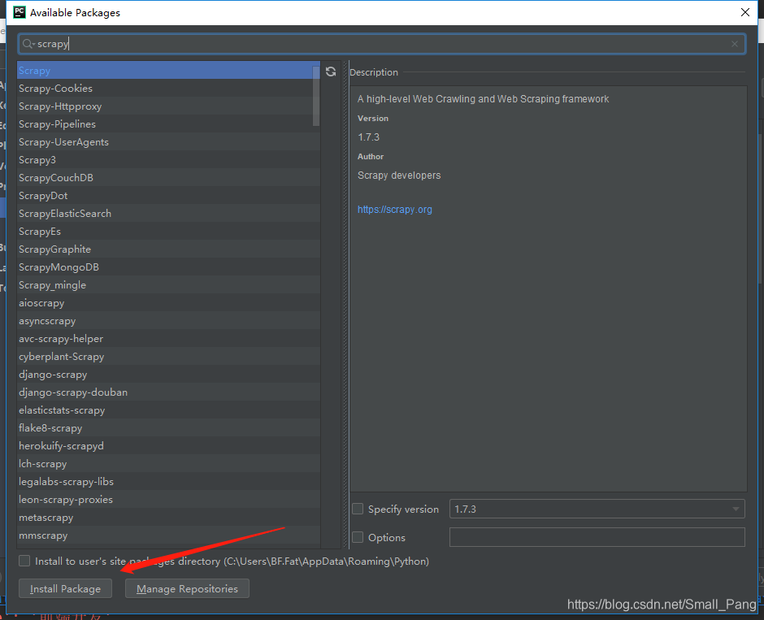Click in the scrapy search box
The height and width of the screenshot is (620, 764).
point(381,44)
